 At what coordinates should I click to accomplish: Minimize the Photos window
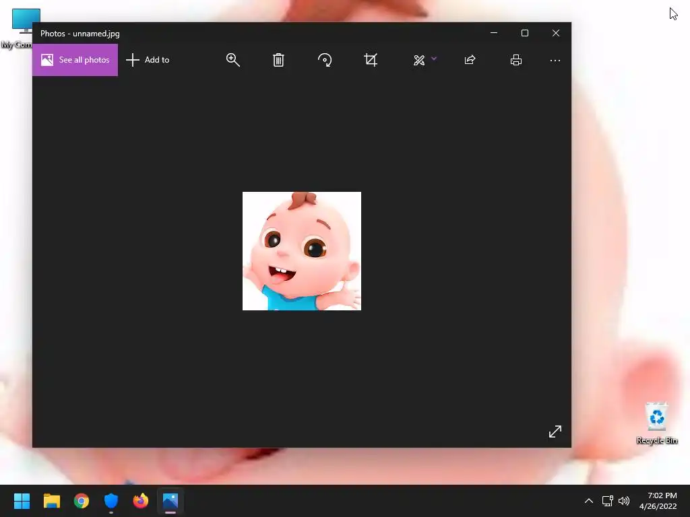tap(494, 33)
